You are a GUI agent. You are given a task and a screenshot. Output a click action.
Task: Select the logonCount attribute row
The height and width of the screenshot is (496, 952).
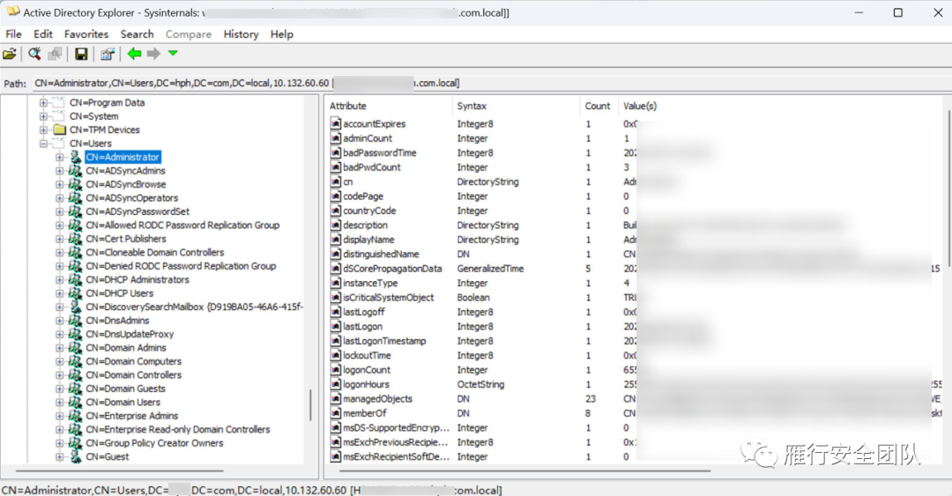pyautogui.click(x=631, y=370)
